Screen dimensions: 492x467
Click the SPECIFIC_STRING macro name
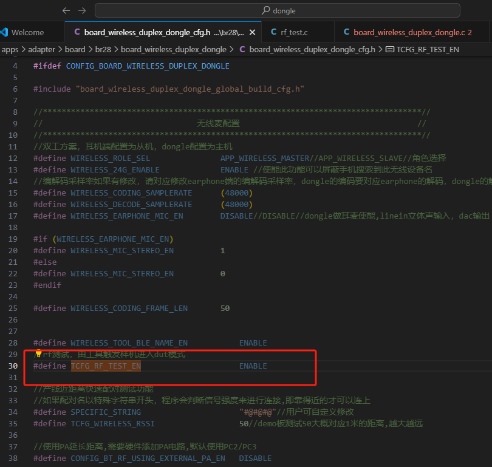point(106,412)
